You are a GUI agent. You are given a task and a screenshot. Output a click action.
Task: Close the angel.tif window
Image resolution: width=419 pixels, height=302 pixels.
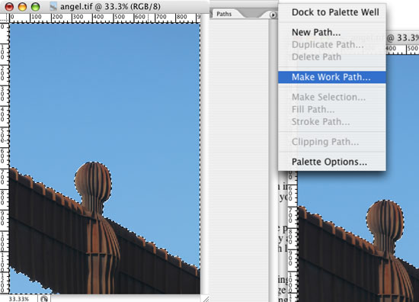coord(9,7)
